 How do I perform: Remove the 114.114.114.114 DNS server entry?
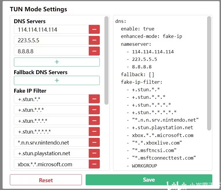coord(94,30)
